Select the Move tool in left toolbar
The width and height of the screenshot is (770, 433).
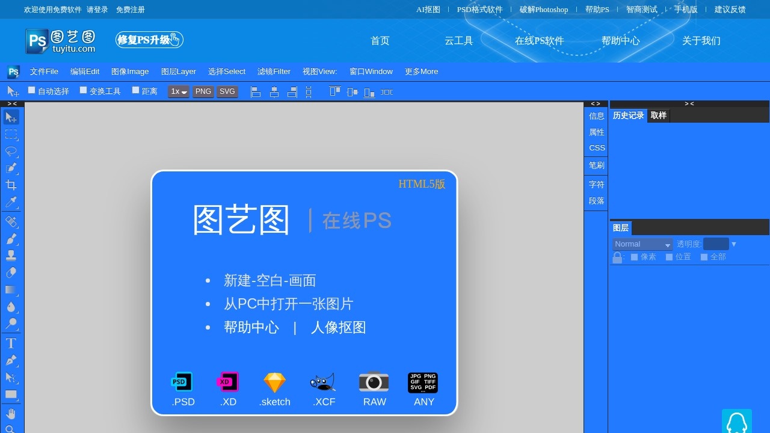click(11, 117)
